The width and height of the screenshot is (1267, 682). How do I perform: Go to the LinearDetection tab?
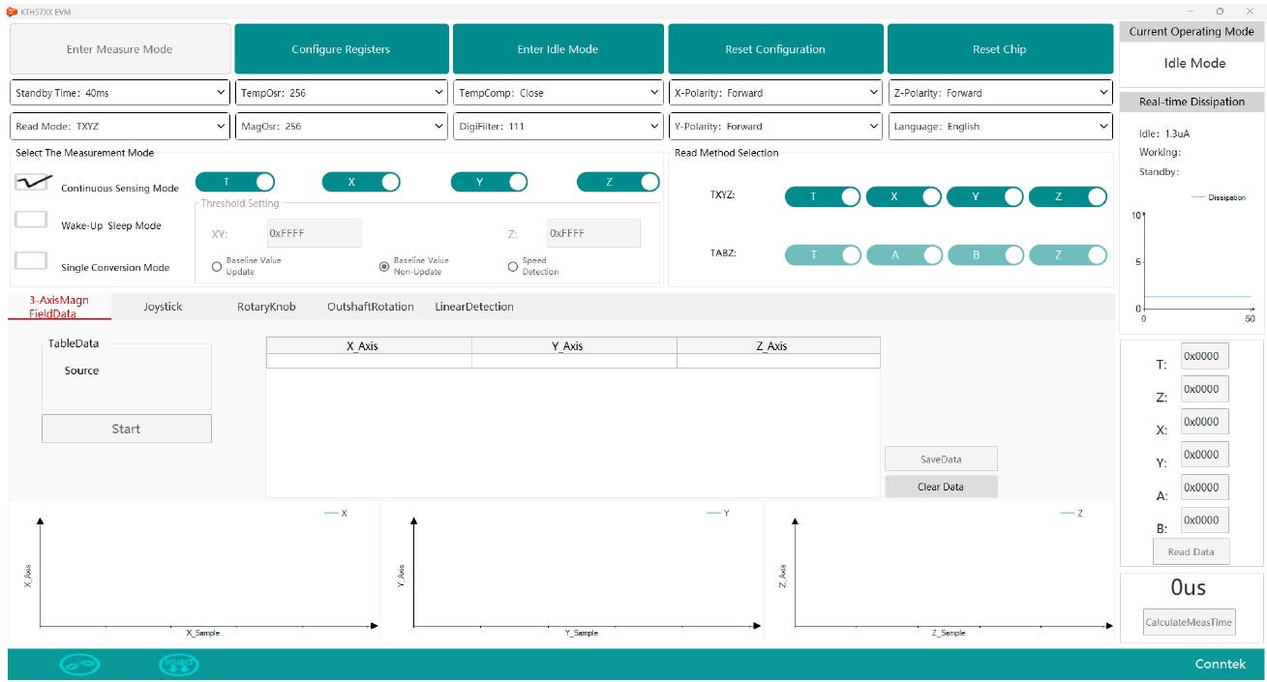474,307
